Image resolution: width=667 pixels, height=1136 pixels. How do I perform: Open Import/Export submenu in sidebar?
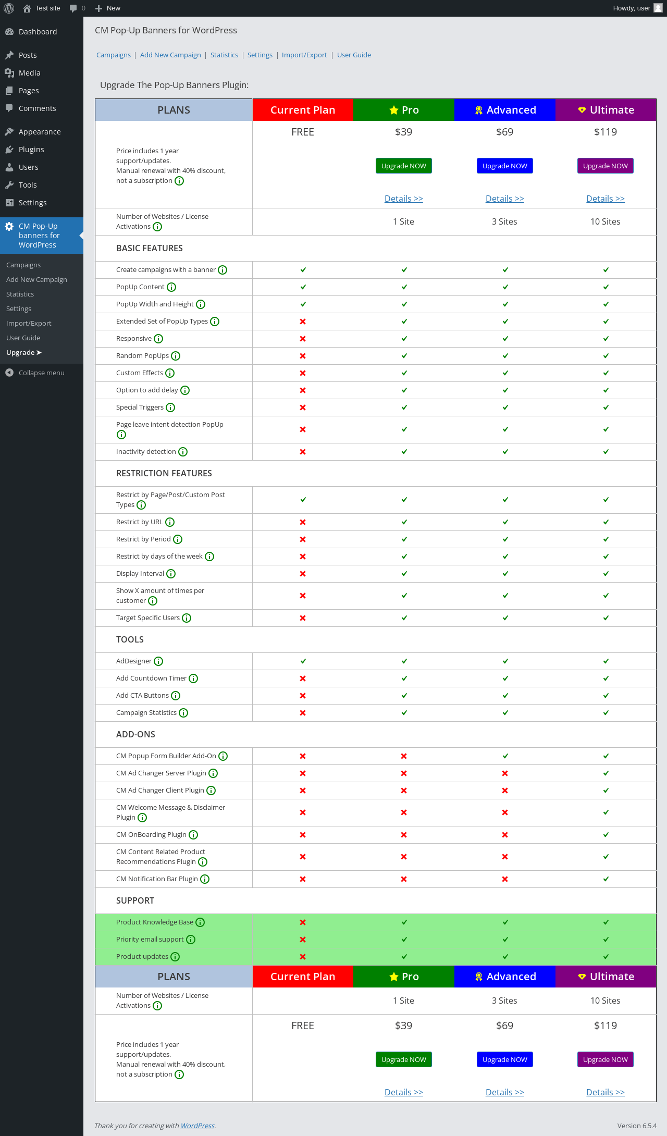tap(29, 324)
